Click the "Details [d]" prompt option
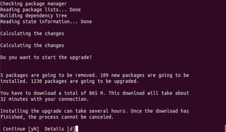The height and width of the screenshot is (132, 226). click(60, 129)
